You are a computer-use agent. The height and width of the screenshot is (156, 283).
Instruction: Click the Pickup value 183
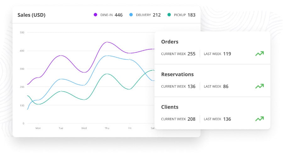[191, 15]
